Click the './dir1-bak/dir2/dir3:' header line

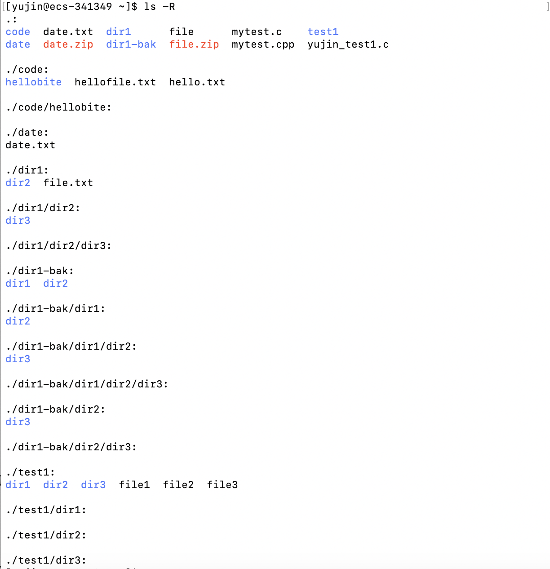pyautogui.click(x=71, y=447)
